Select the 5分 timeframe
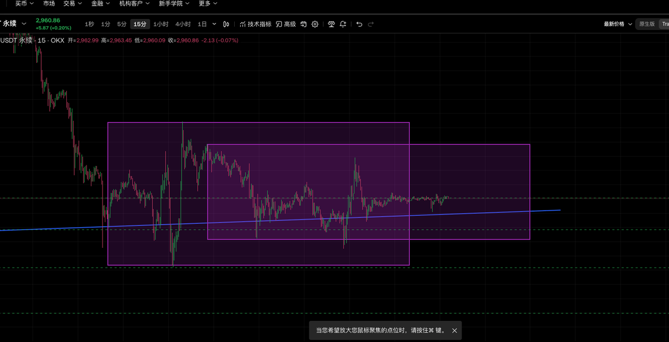The width and height of the screenshot is (669, 342). [x=122, y=24]
